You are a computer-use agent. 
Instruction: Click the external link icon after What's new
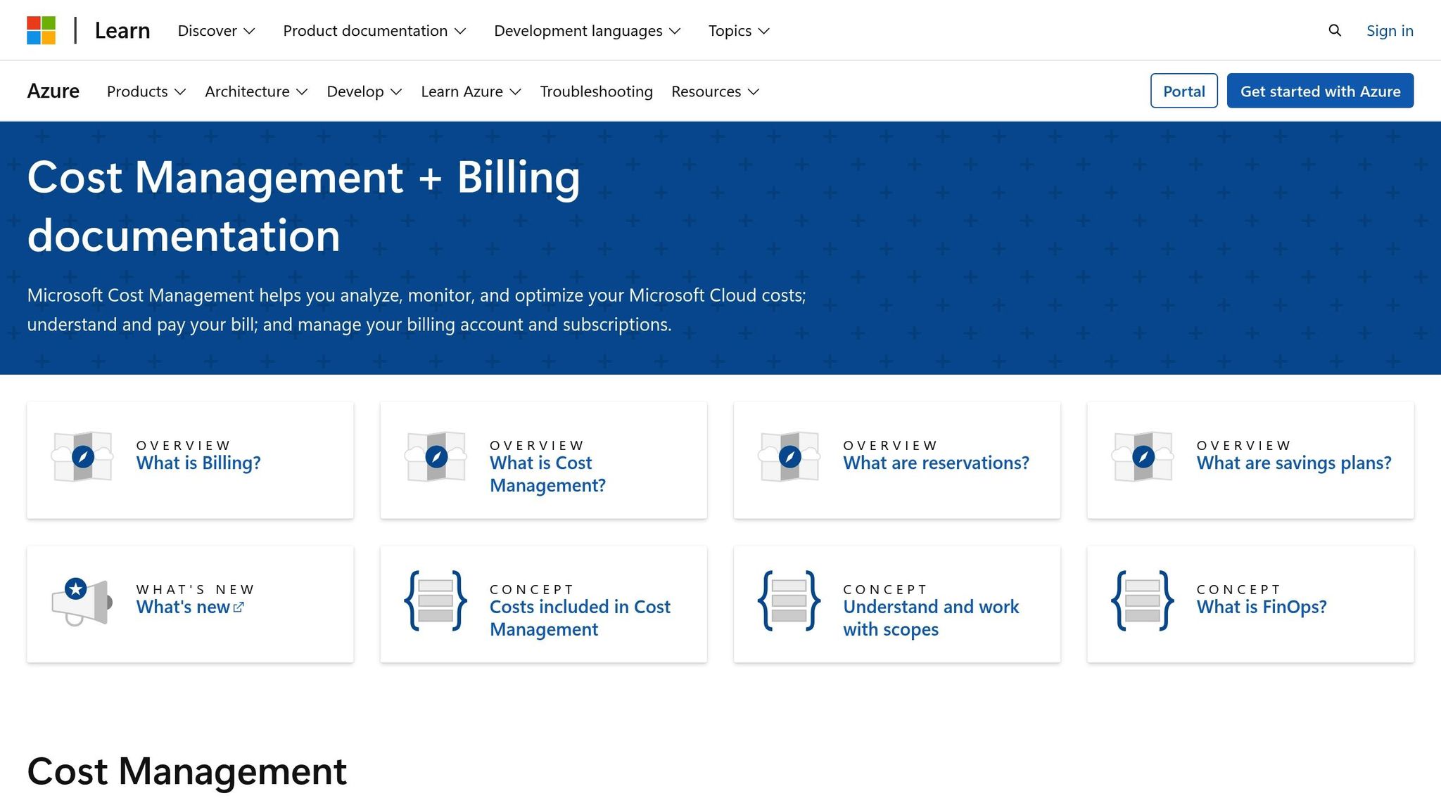[239, 607]
